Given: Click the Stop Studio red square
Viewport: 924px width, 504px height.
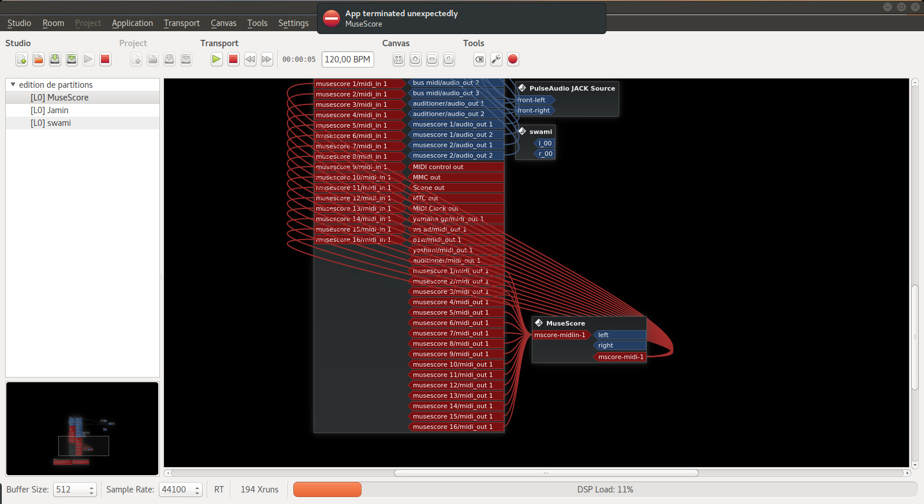Looking at the screenshot, I should [105, 59].
